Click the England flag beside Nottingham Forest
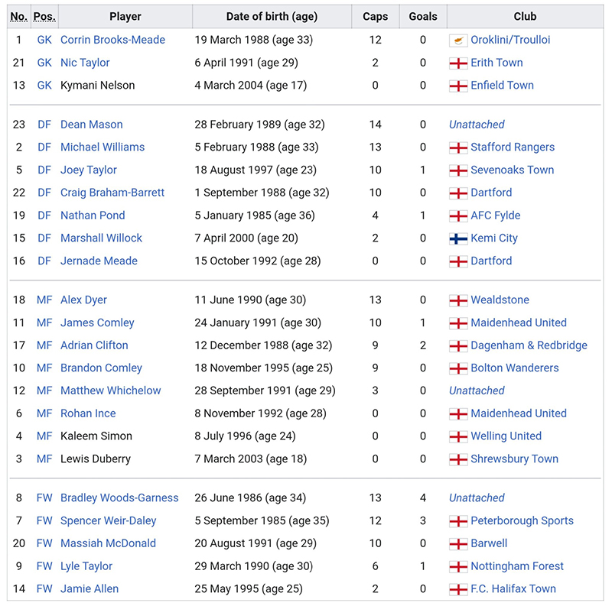 pos(458,566)
